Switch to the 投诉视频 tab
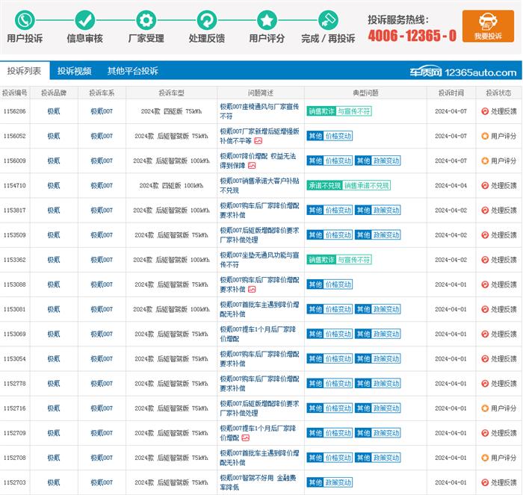This screenshot has width=523, height=495. pyautogui.click(x=74, y=71)
